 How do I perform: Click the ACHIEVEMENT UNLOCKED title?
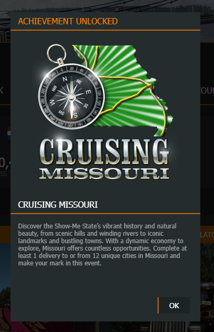pos(68,21)
